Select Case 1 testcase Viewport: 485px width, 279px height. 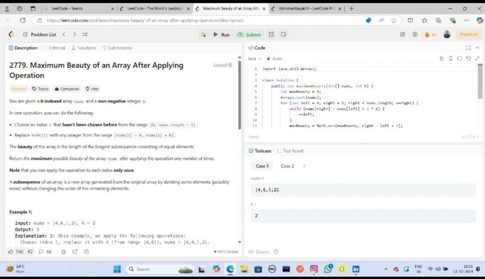tap(262, 166)
